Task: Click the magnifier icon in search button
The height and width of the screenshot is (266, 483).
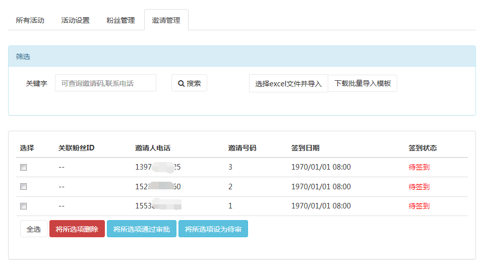Action: click(x=181, y=83)
